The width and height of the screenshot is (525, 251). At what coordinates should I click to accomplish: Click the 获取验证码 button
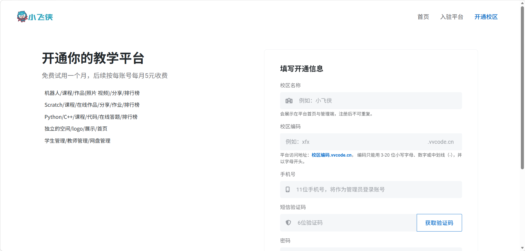439,223
